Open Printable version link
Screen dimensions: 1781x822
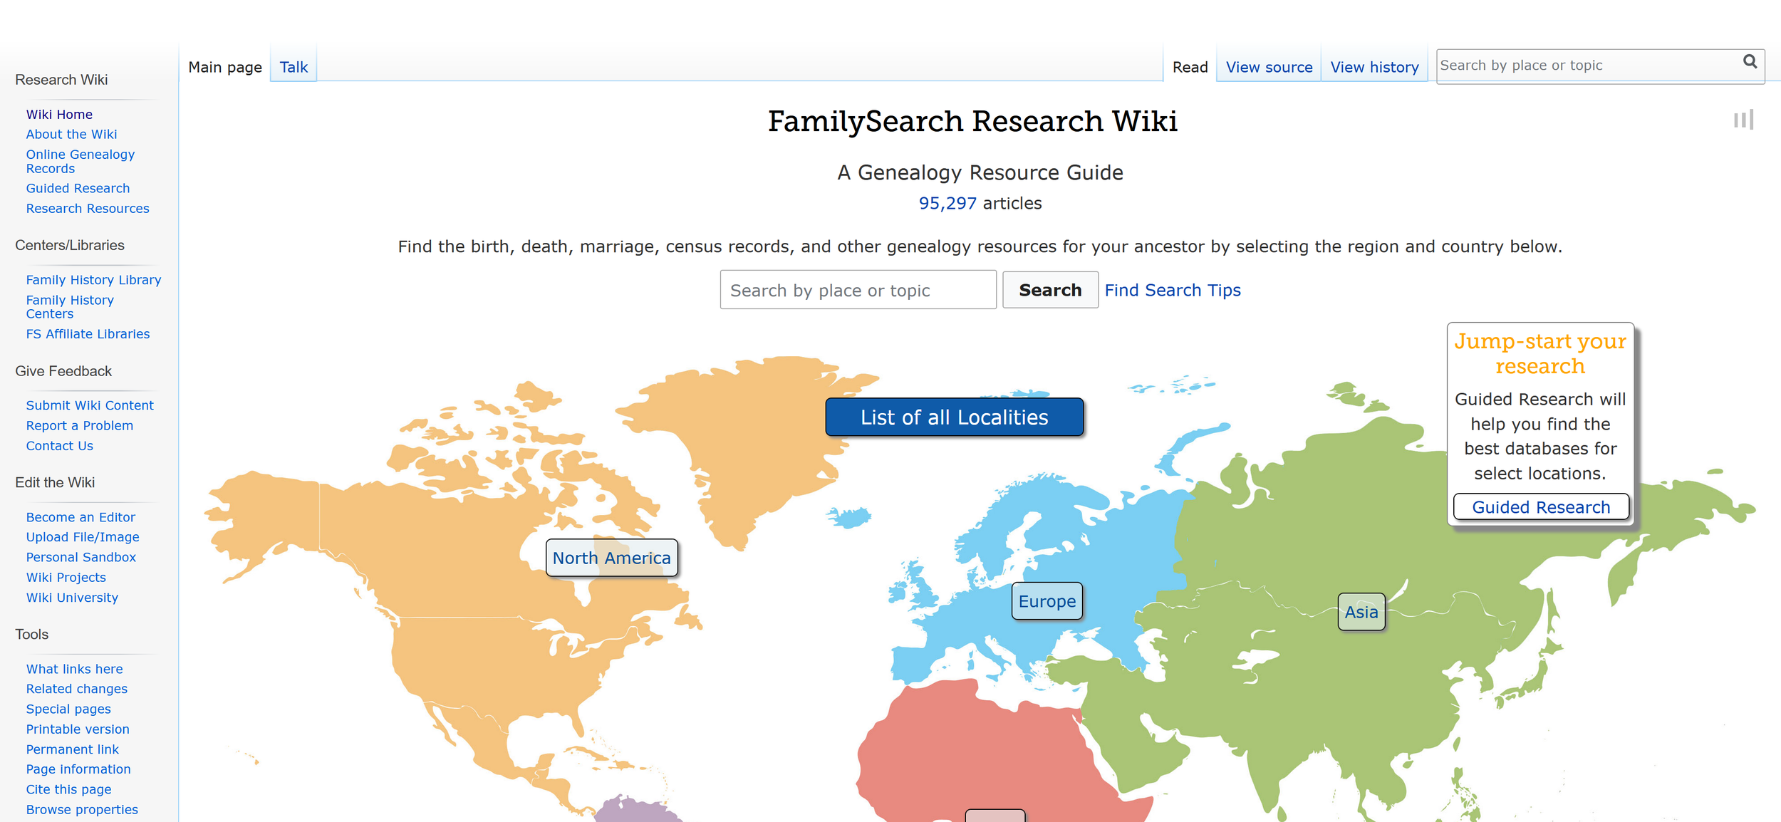pyautogui.click(x=78, y=729)
